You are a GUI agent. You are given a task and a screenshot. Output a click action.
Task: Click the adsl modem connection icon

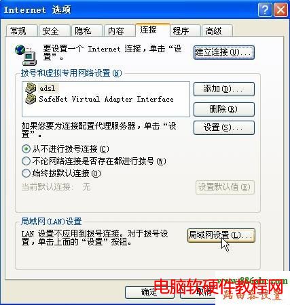pyautogui.click(x=31, y=88)
